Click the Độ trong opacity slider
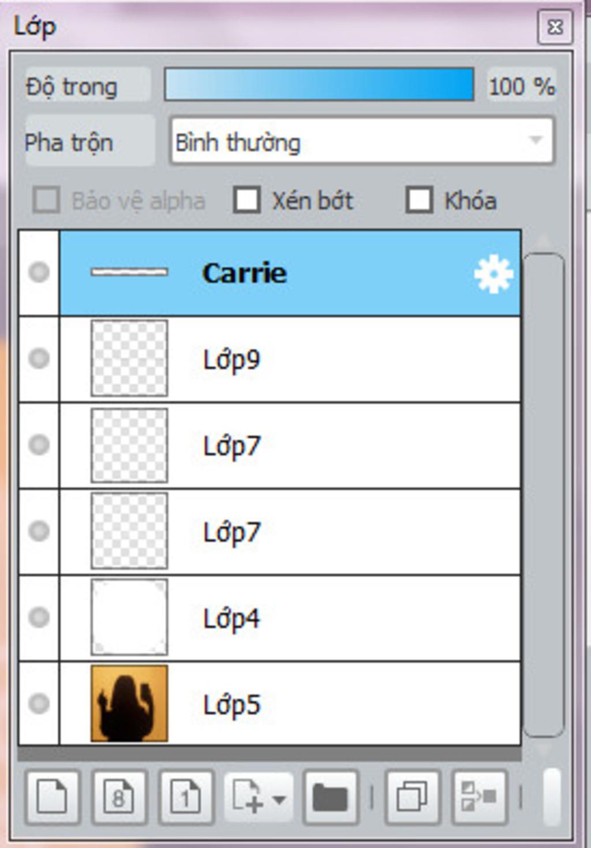 click(x=319, y=85)
